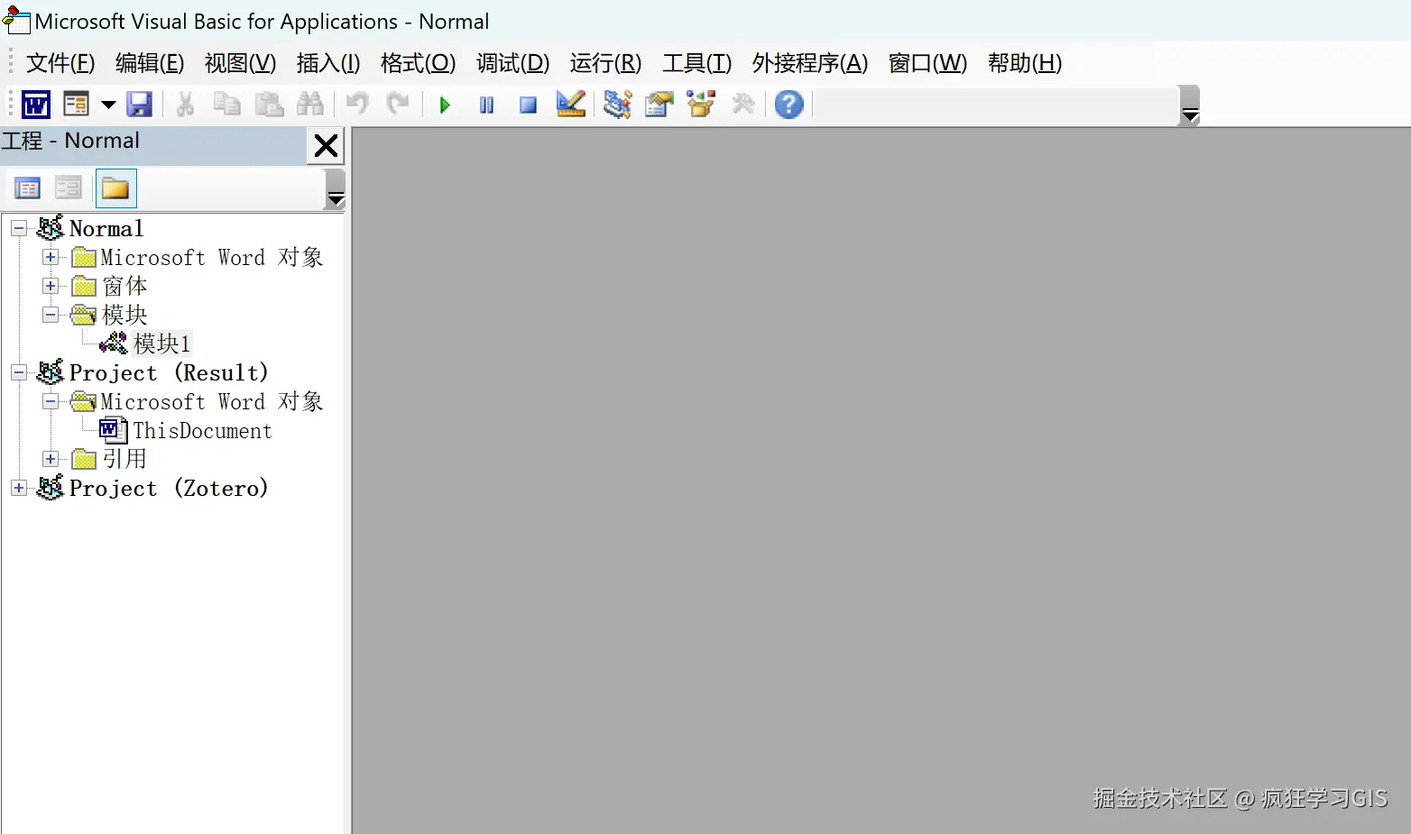Viewport: 1411px width, 834px height.
Task: Toggle Folders view in project panel
Action: point(115,188)
